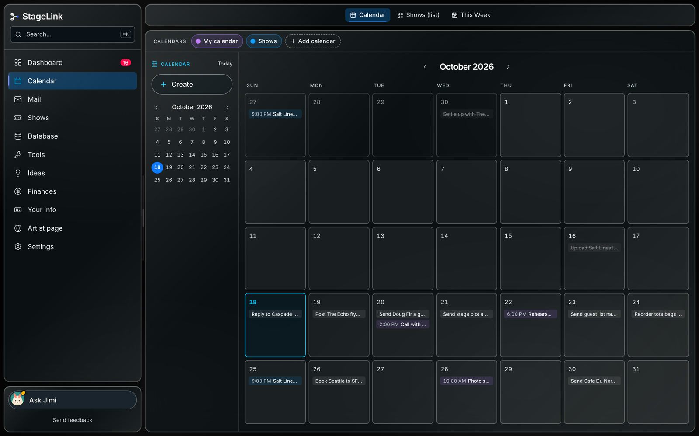The width and height of the screenshot is (699, 436).
Task: Open the Artist page section
Action: 73,228
